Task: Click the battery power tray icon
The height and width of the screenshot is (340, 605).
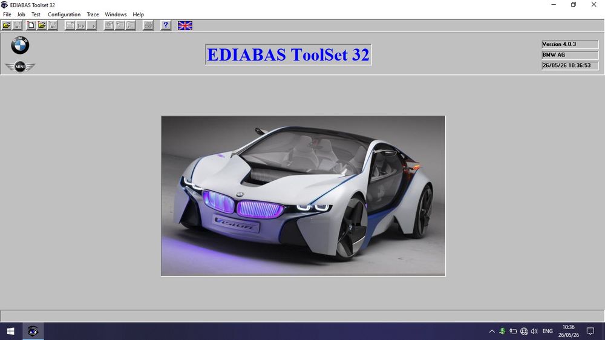Action: (513, 331)
